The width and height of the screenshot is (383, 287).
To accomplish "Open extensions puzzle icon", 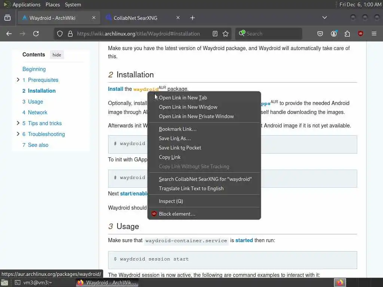I will 347,34.
